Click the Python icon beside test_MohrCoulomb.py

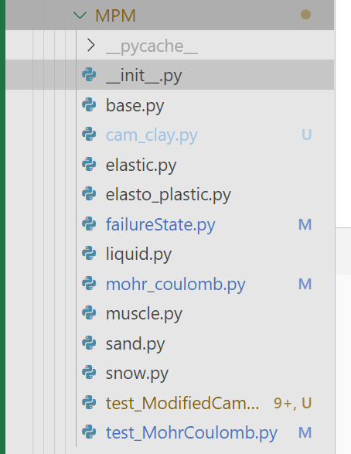[89, 432]
